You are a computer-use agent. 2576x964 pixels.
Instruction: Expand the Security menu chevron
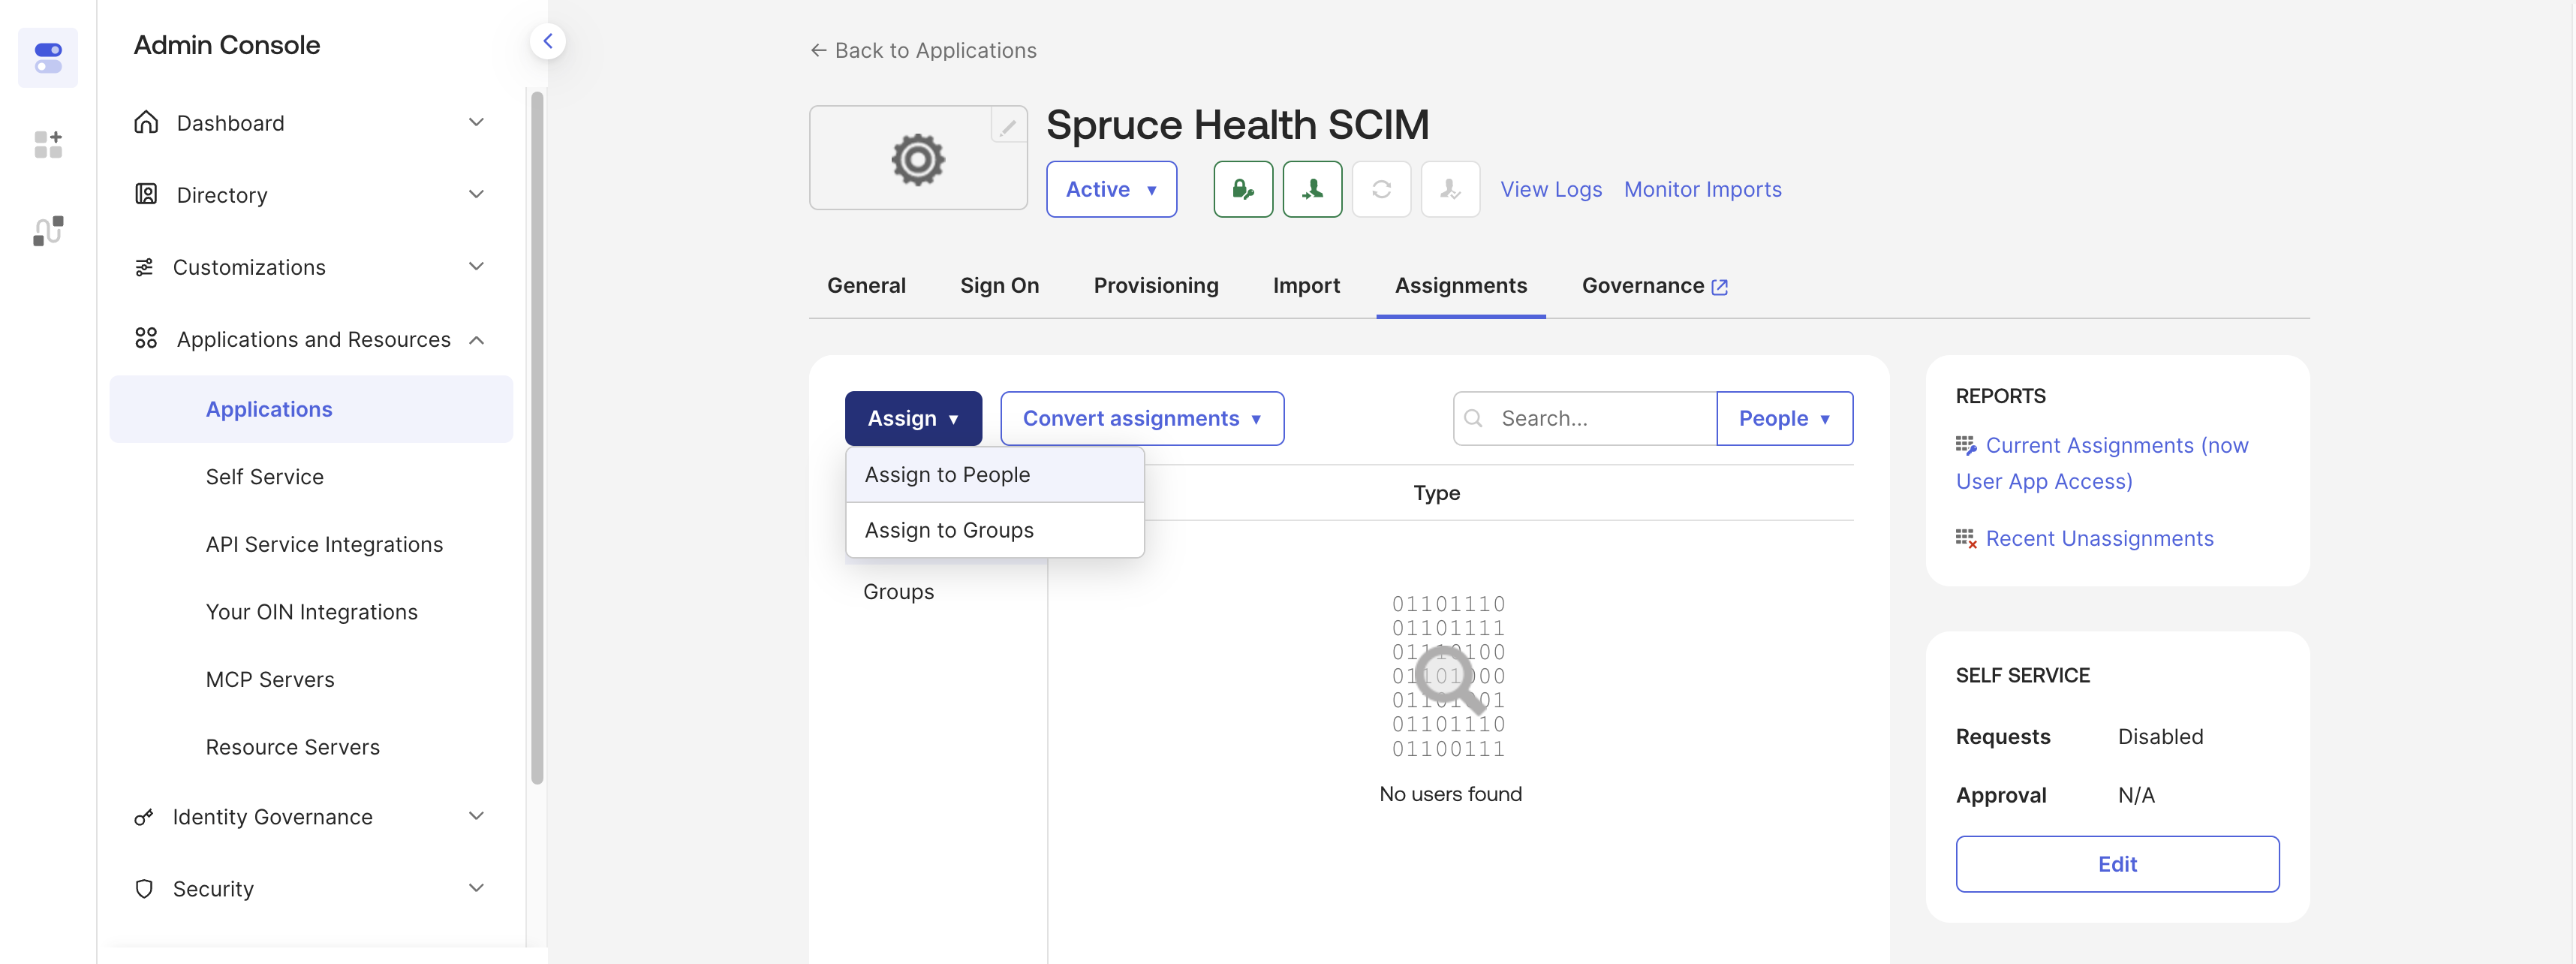pos(477,888)
